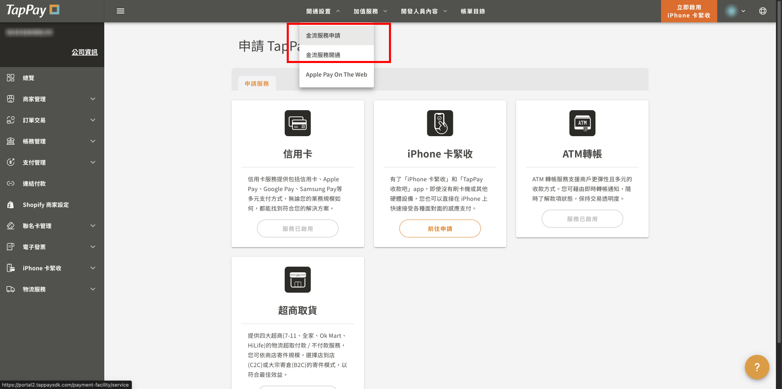Image resolution: width=782 pixels, height=389 pixels.
Task: Expand the 商家管理 sidebar section
Action: coord(93,99)
